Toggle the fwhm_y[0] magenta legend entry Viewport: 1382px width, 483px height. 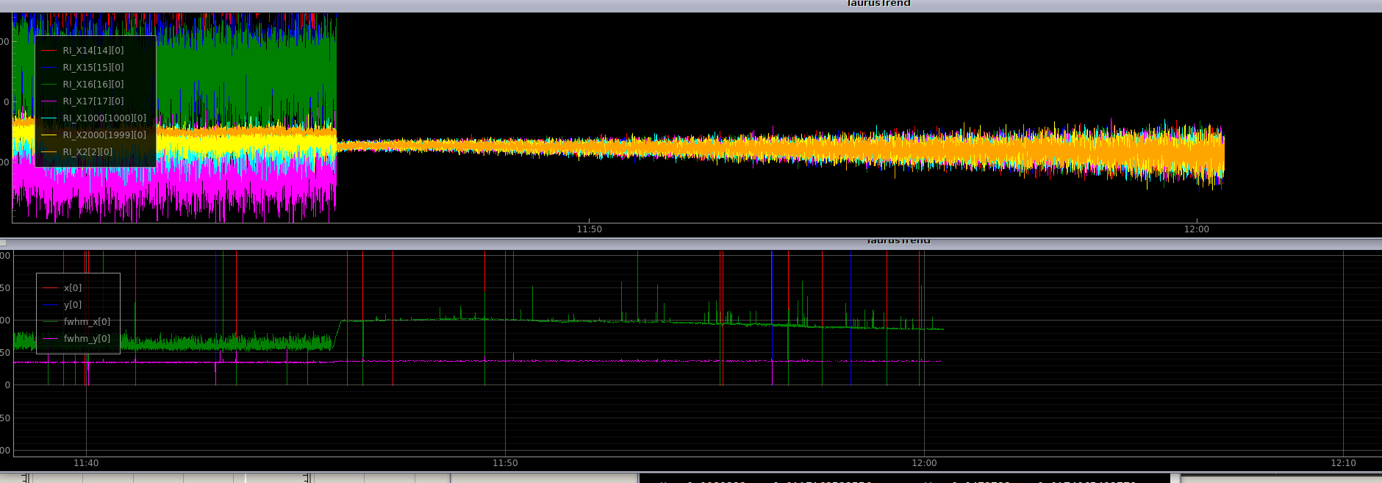pos(87,339)
